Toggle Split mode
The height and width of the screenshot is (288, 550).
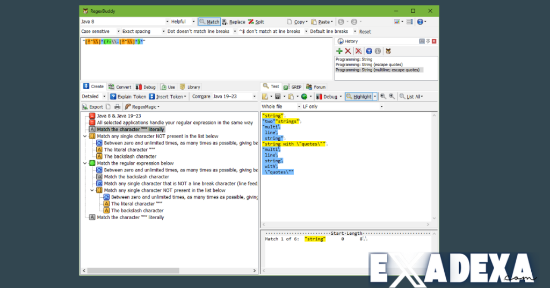click(x=256, y=21)
